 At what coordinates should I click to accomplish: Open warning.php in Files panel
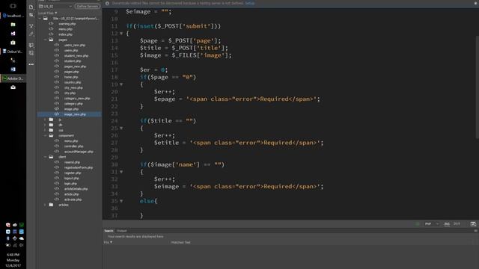[67, 24]
